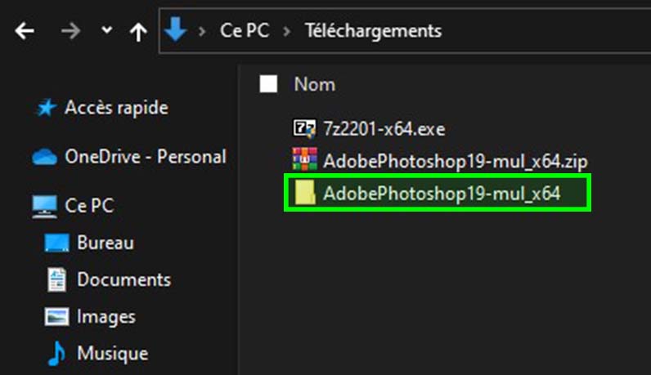
Task: Open the Musique folder in sidebar
Action: click(x=112, y=354)
